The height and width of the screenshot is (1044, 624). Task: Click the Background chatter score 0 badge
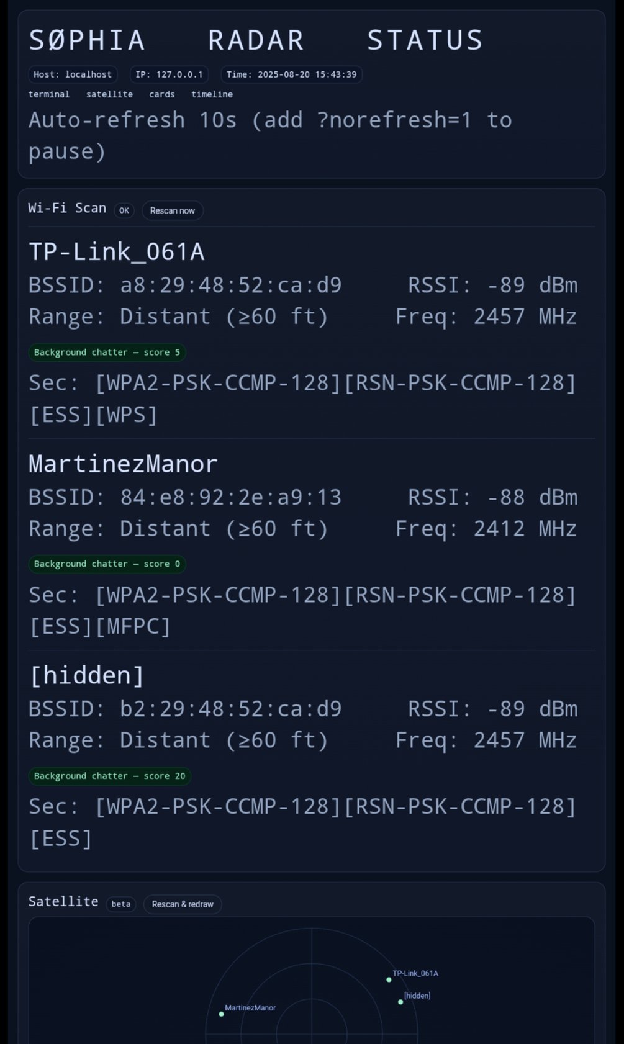107,564
